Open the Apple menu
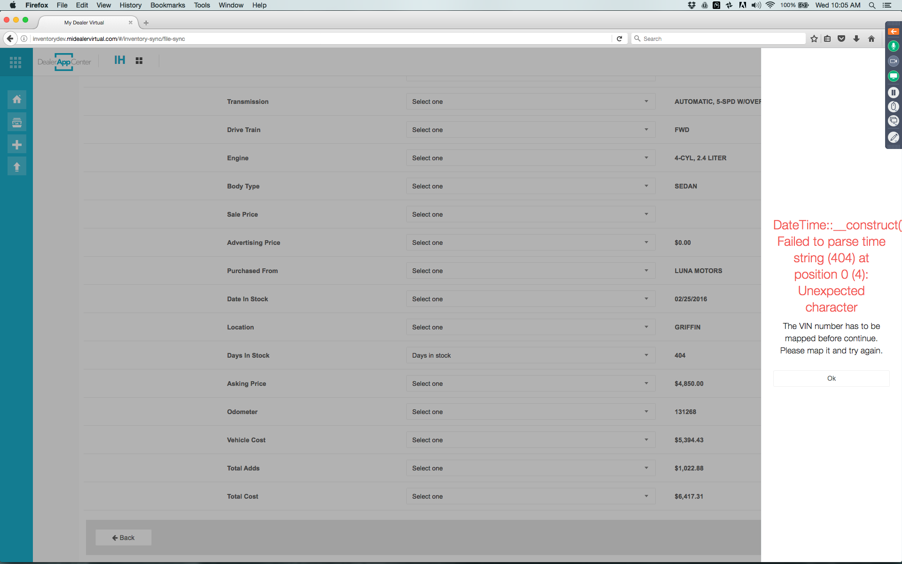Screen dimensions: 902x564 (13, 5)
